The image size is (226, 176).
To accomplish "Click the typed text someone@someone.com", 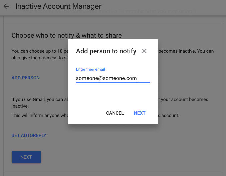I will point(106,78).
